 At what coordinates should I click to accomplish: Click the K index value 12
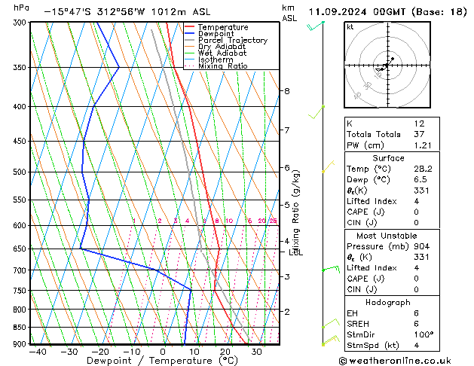coord(419,124)
